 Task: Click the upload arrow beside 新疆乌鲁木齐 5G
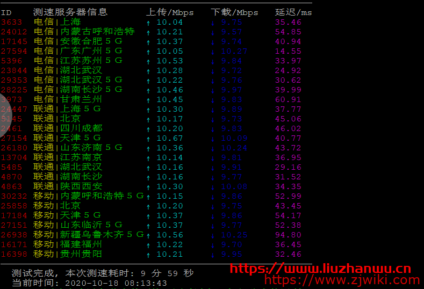tap(148, 235)
